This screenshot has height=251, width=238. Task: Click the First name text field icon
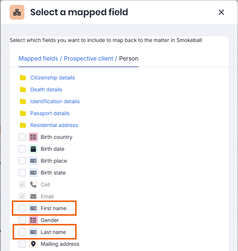[x=33, y=208]
